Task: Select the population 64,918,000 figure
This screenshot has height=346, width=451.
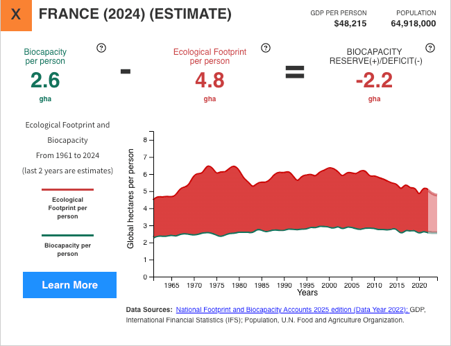Action: point(414,24)
